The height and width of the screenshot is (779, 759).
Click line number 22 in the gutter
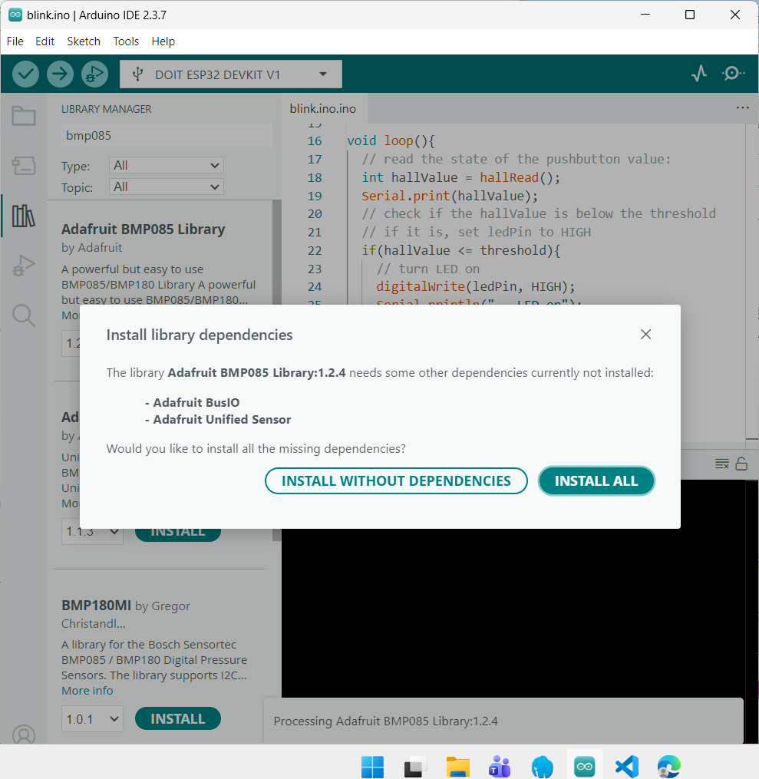[315, 250]
